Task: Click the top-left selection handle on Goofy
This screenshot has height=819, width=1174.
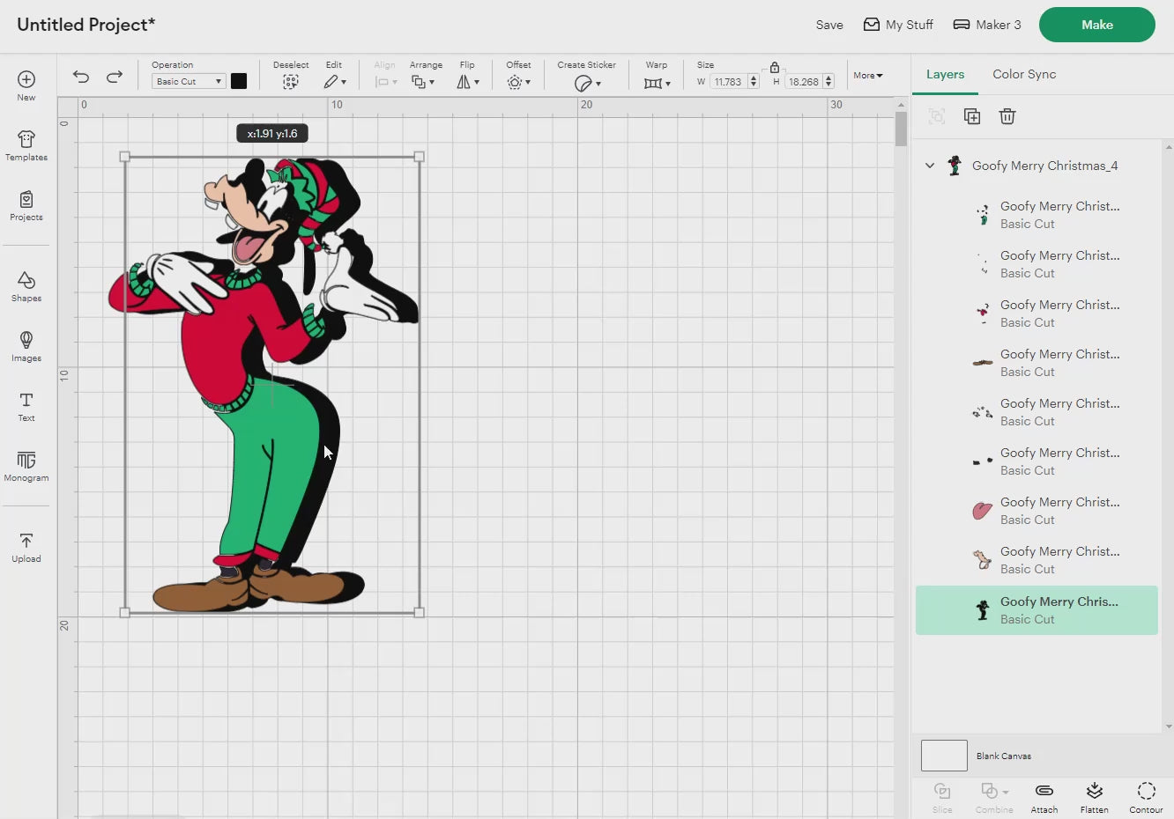Action: point(124,157)
